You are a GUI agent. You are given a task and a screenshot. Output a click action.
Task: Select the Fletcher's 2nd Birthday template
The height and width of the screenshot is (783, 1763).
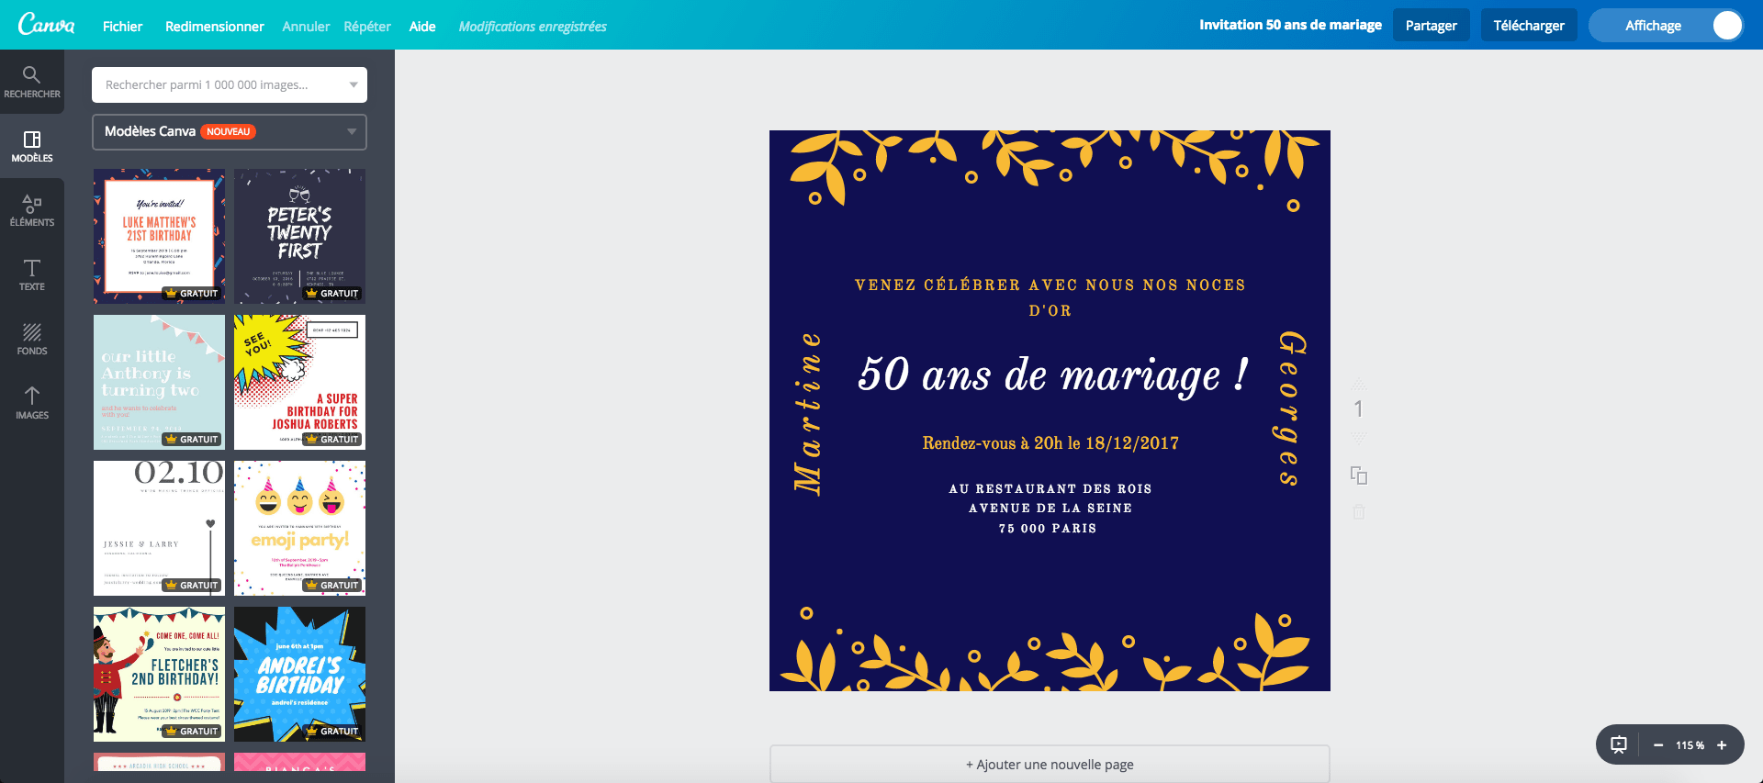click(x=159, y=674)
